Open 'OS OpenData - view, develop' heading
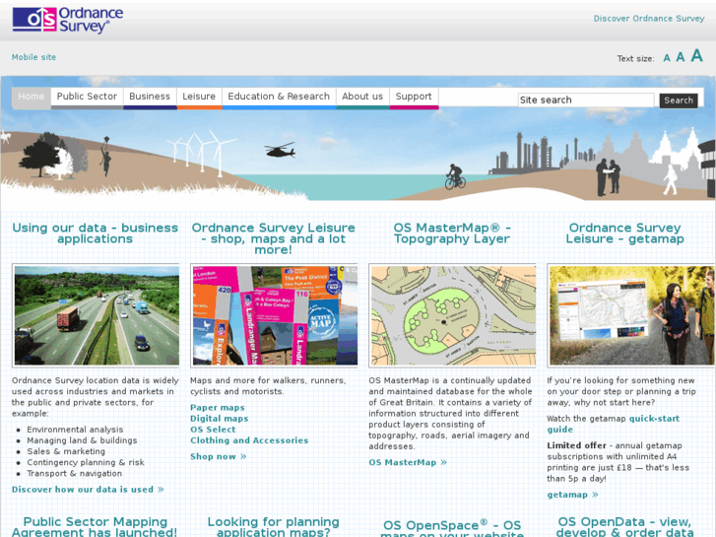Image resolution: width=716 pixels, height=537 pixels. point(624,526)
